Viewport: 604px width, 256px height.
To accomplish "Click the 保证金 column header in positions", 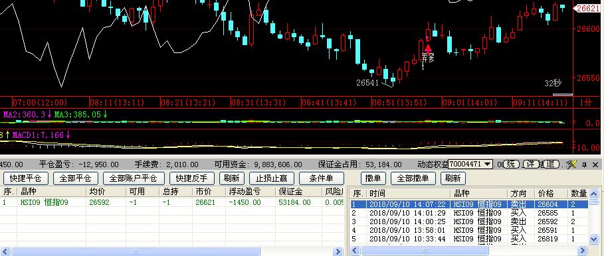I will click(x=298, y=192).
